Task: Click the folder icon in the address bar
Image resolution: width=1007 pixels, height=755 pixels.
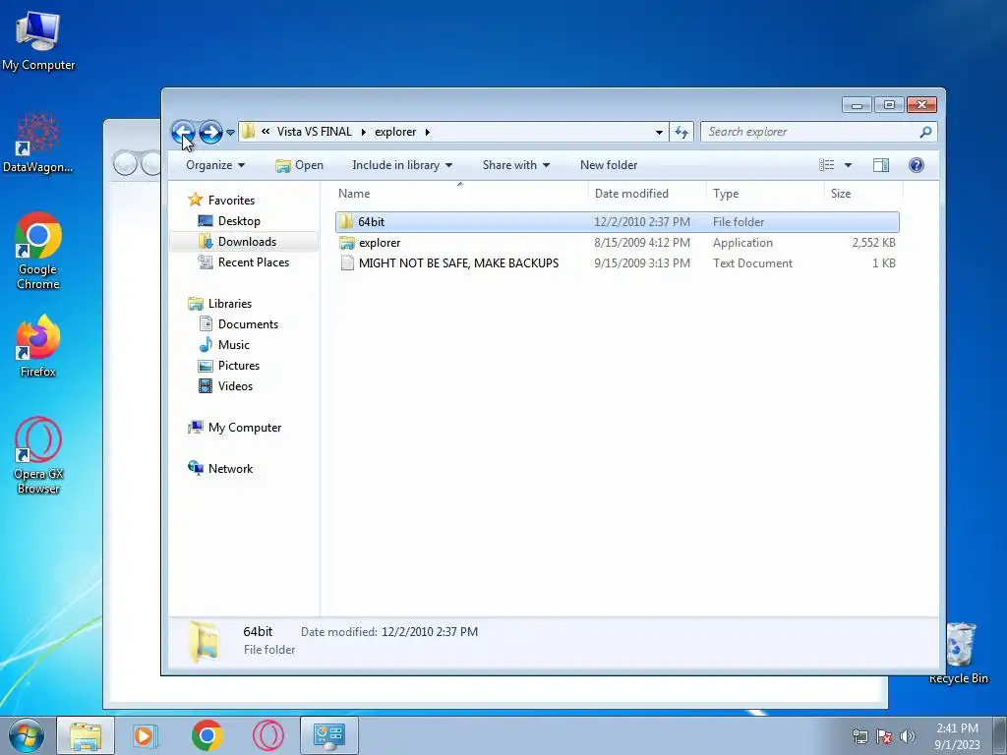Action: pyautogui.click(x=248, y=132)
